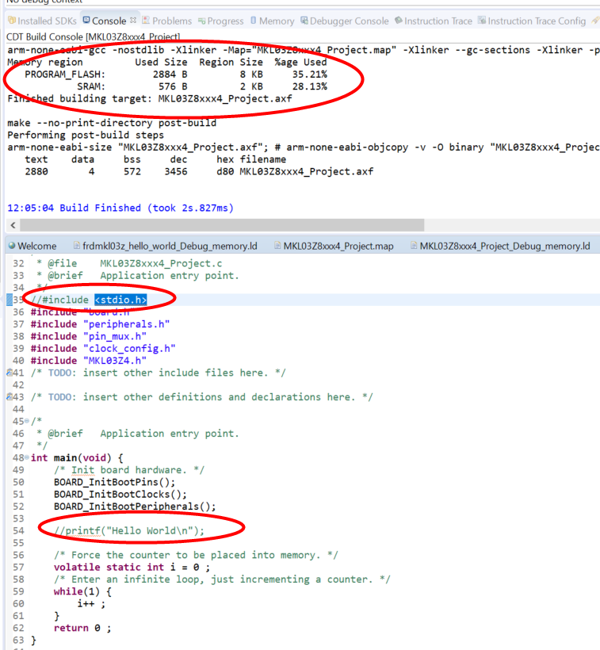Click the BOARD_InitBootPins() call
The width and height of the screenshot is (600, 650).
click(114, 482)
